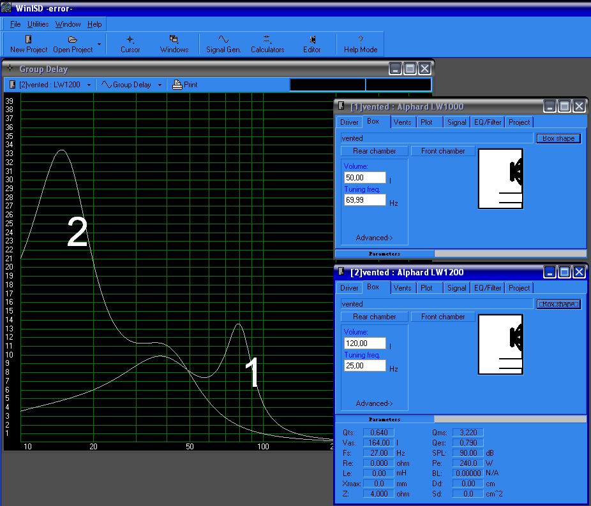Viewport: 591px width, 506px height.
Task: Print the Group Delay graph
Action: pos(185,85)
